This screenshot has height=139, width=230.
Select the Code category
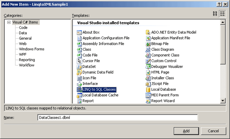(x=23, y=28)
